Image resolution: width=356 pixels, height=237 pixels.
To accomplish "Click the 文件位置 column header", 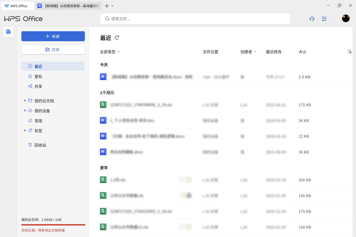I will coord(211,52).
